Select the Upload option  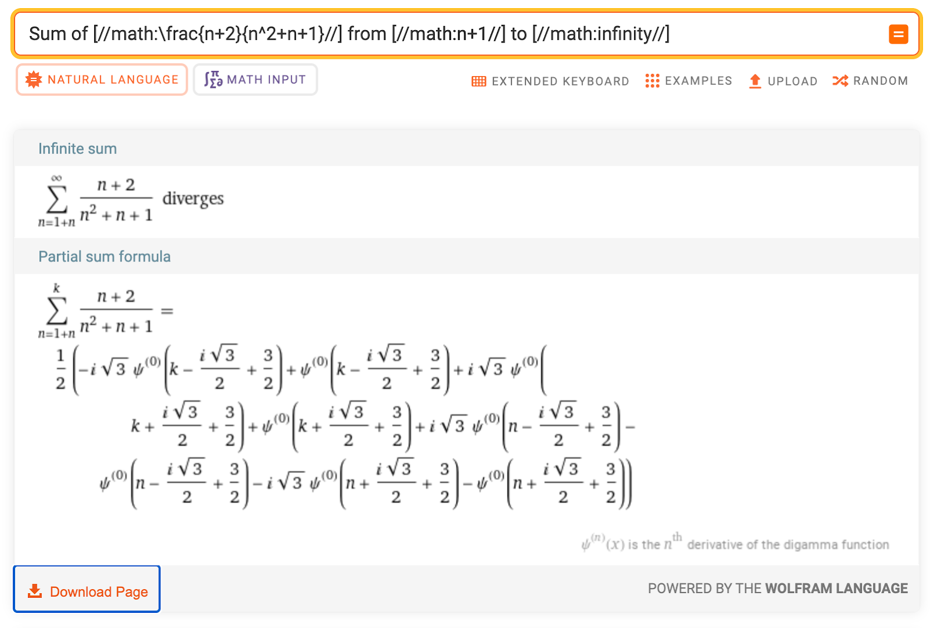pyautogui.click(x=783, y=81)
